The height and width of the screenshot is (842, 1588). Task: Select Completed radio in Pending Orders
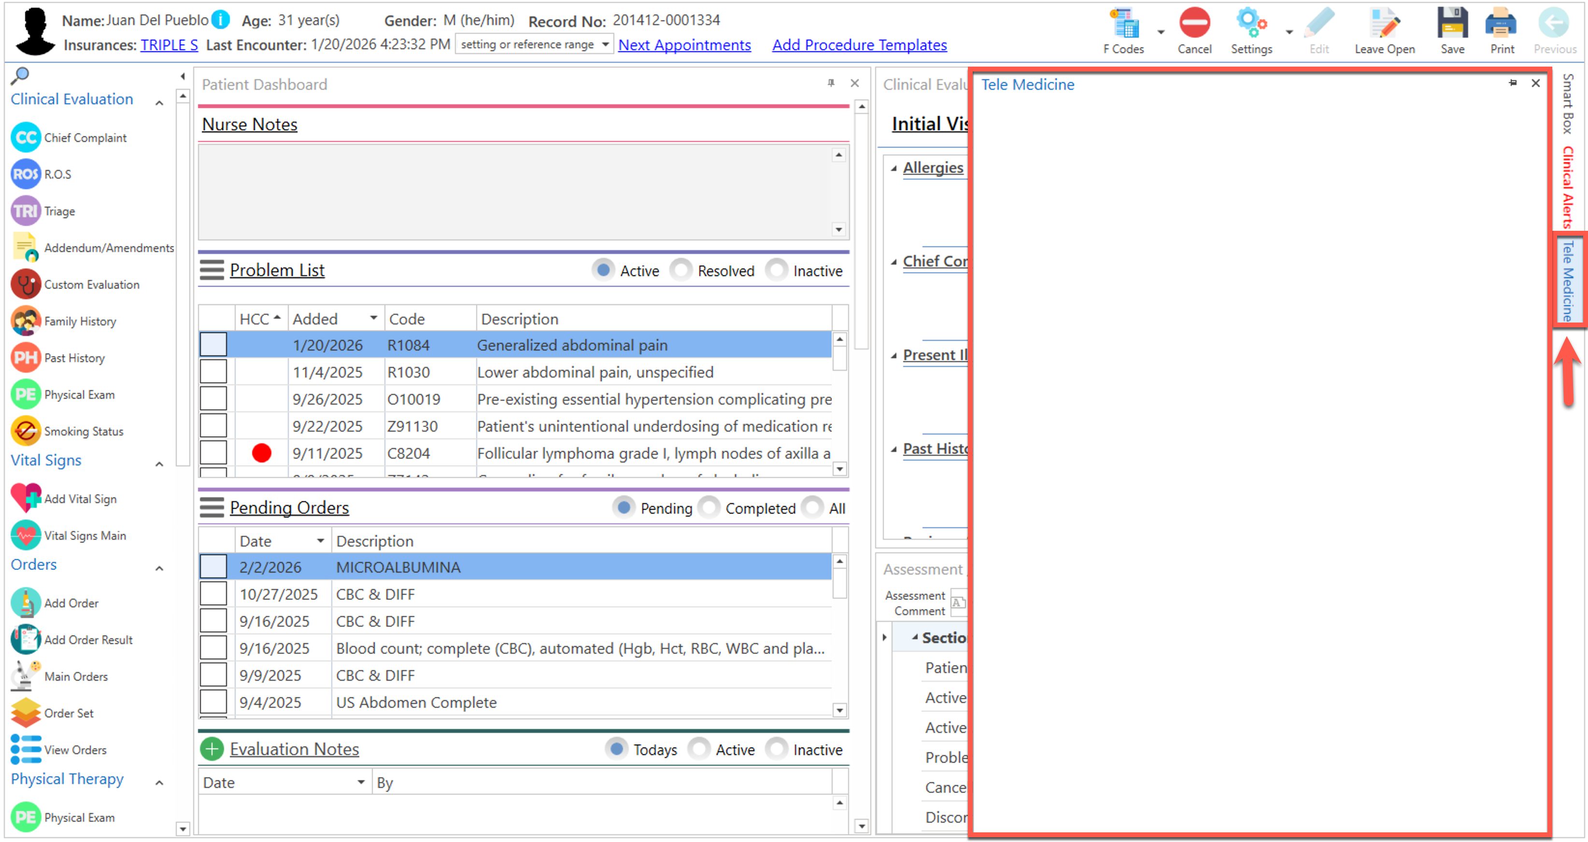point(709,507)
